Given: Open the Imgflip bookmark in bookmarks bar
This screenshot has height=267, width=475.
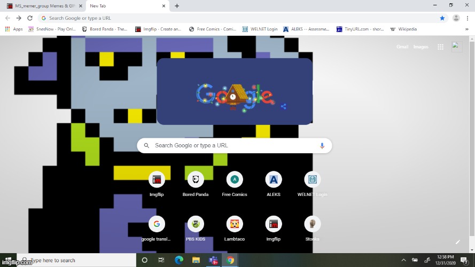Looking at the screenshot, I should click(158, 29).
